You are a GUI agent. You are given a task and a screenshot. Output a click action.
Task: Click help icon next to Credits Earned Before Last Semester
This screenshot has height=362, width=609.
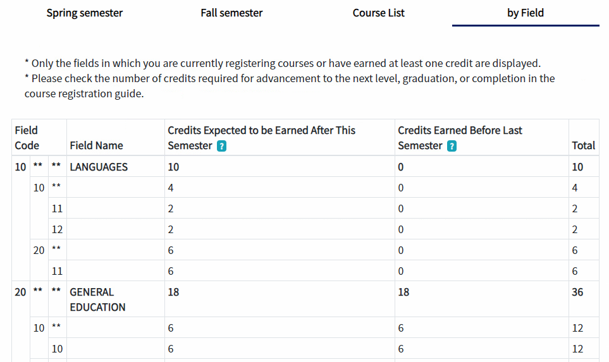452,147
